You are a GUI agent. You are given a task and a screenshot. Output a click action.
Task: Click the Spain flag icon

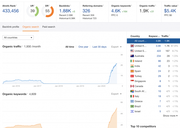pos(132,71)
